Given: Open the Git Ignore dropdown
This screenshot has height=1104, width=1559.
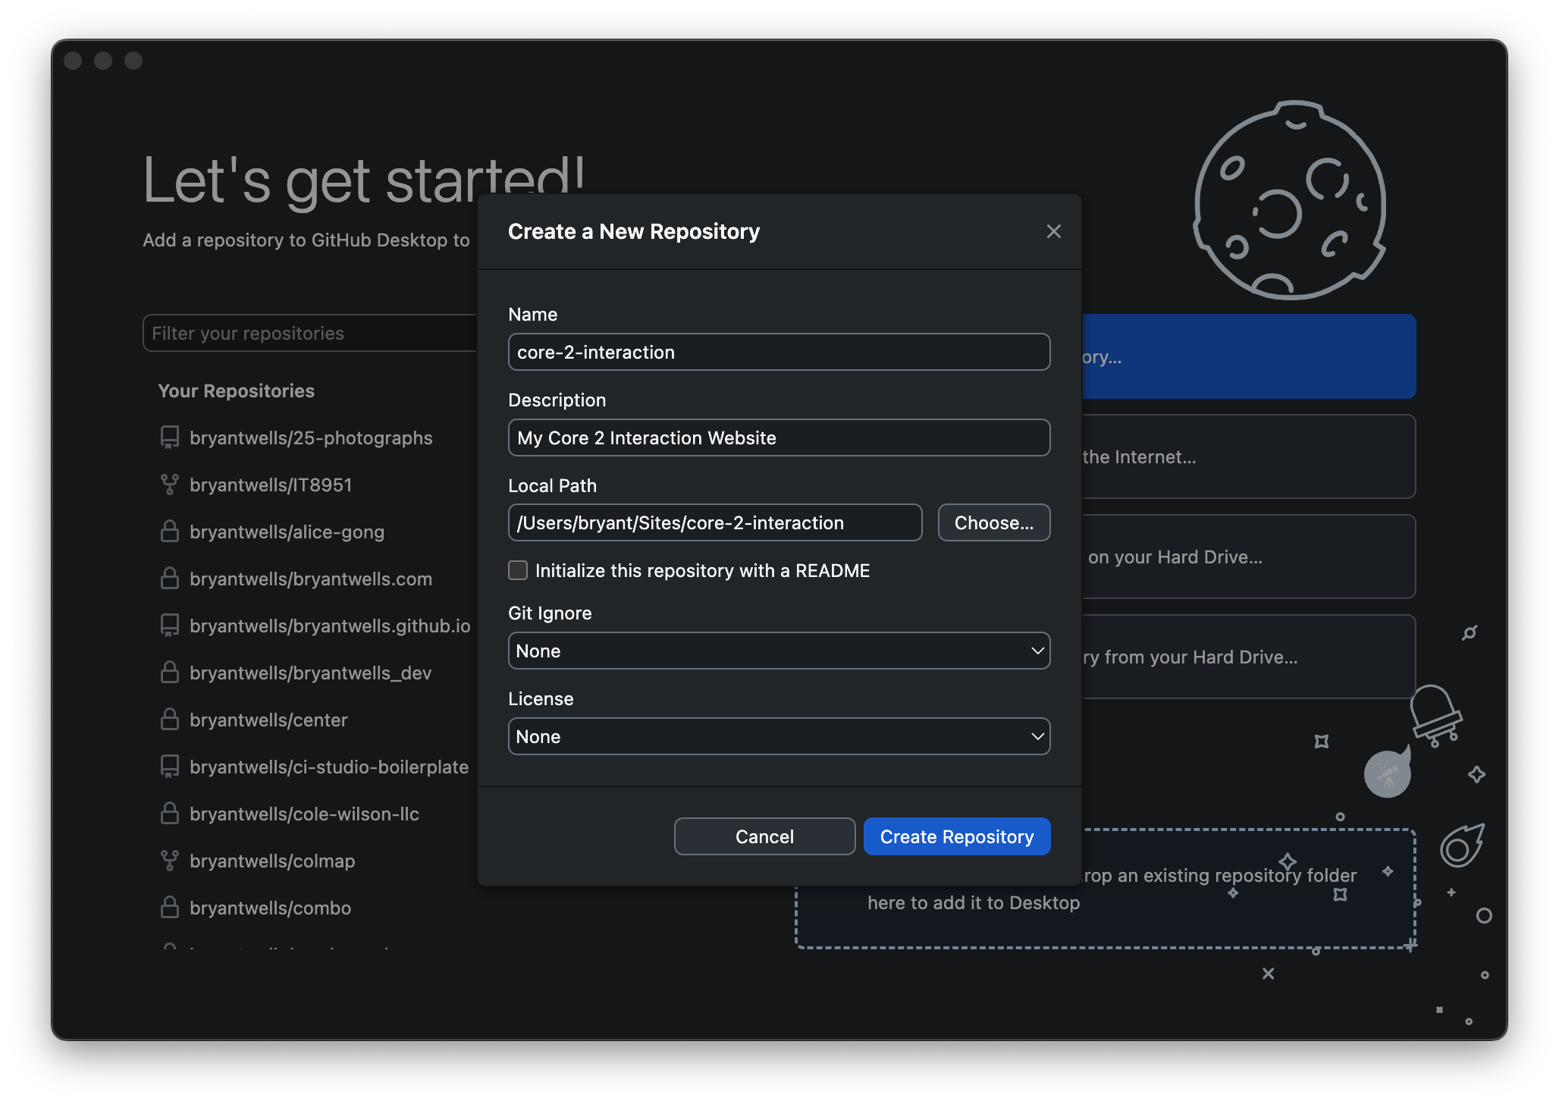Looking at the screenshot, I should (x=779, y=651).
